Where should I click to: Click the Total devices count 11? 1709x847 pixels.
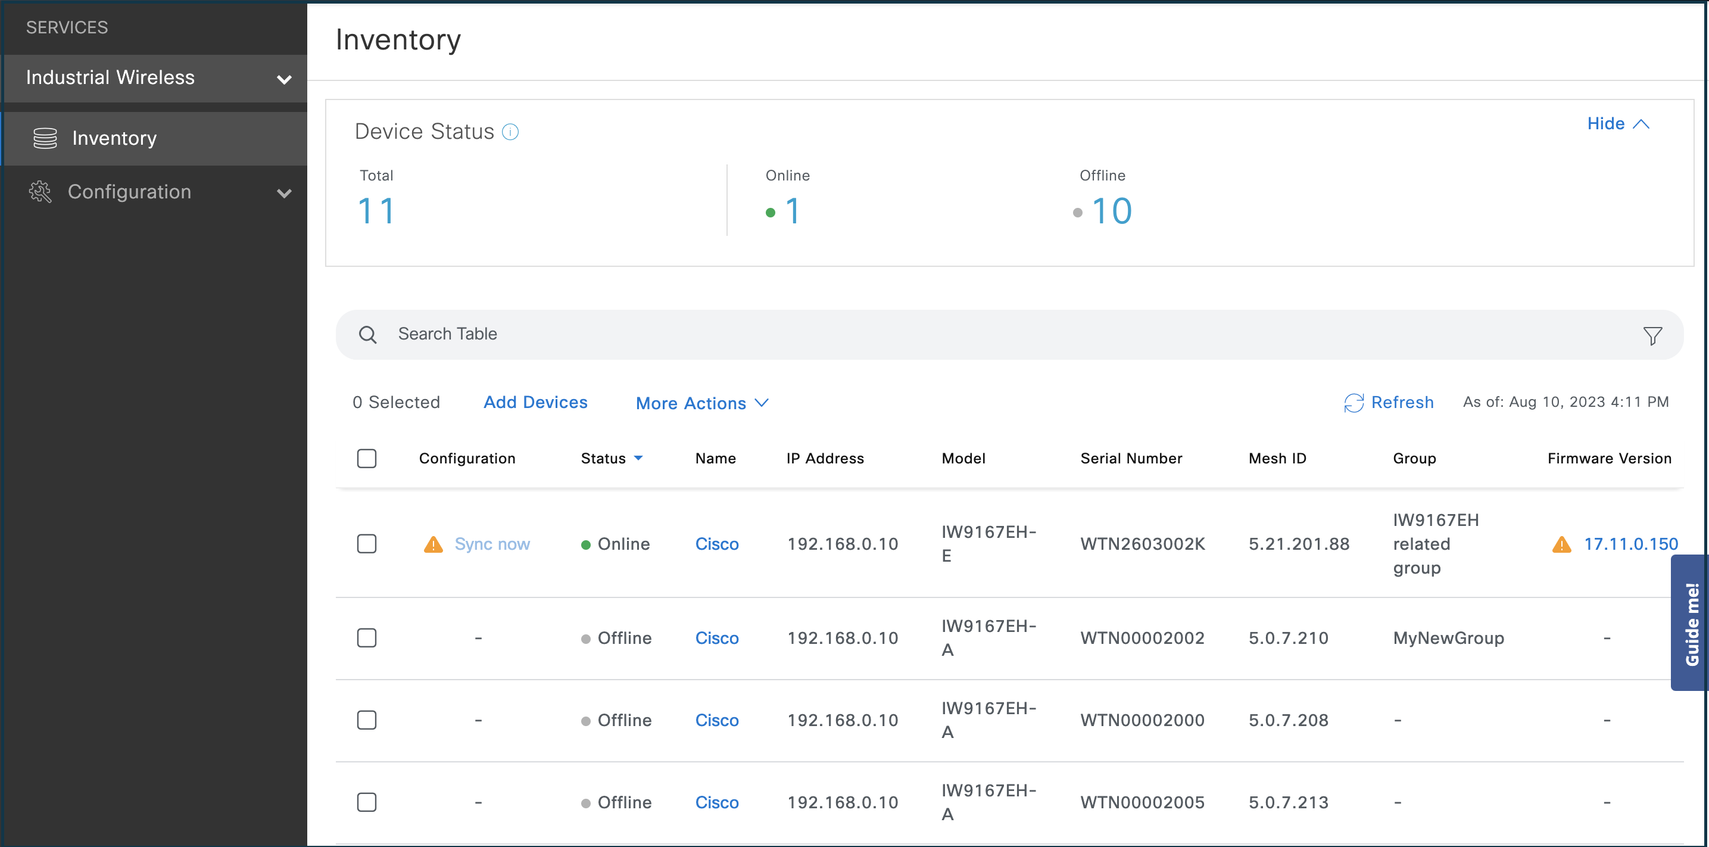376,211
